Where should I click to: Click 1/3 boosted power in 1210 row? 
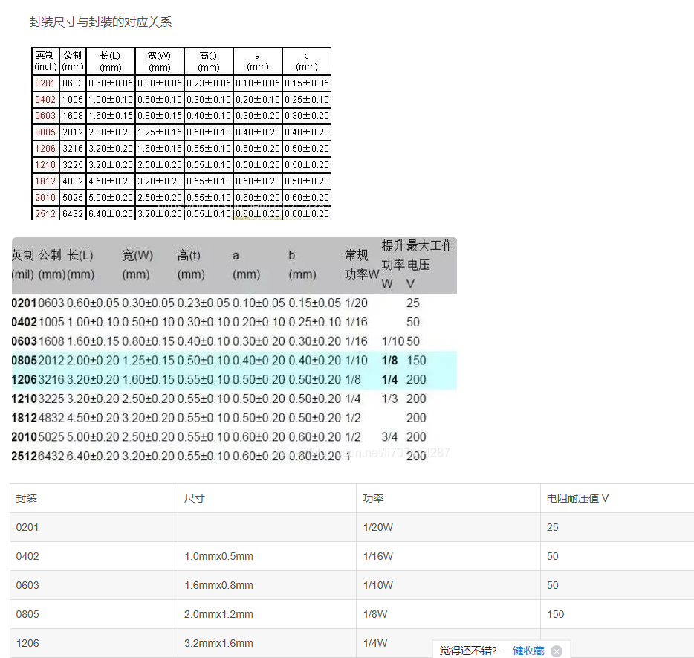389,399
